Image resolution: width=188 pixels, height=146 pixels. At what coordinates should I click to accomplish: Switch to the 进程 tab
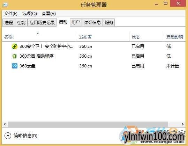point(9,22)
